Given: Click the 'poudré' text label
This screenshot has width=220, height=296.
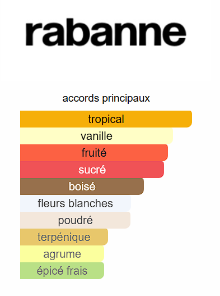Looking at the screenshot, I should (x=75, y=221).
